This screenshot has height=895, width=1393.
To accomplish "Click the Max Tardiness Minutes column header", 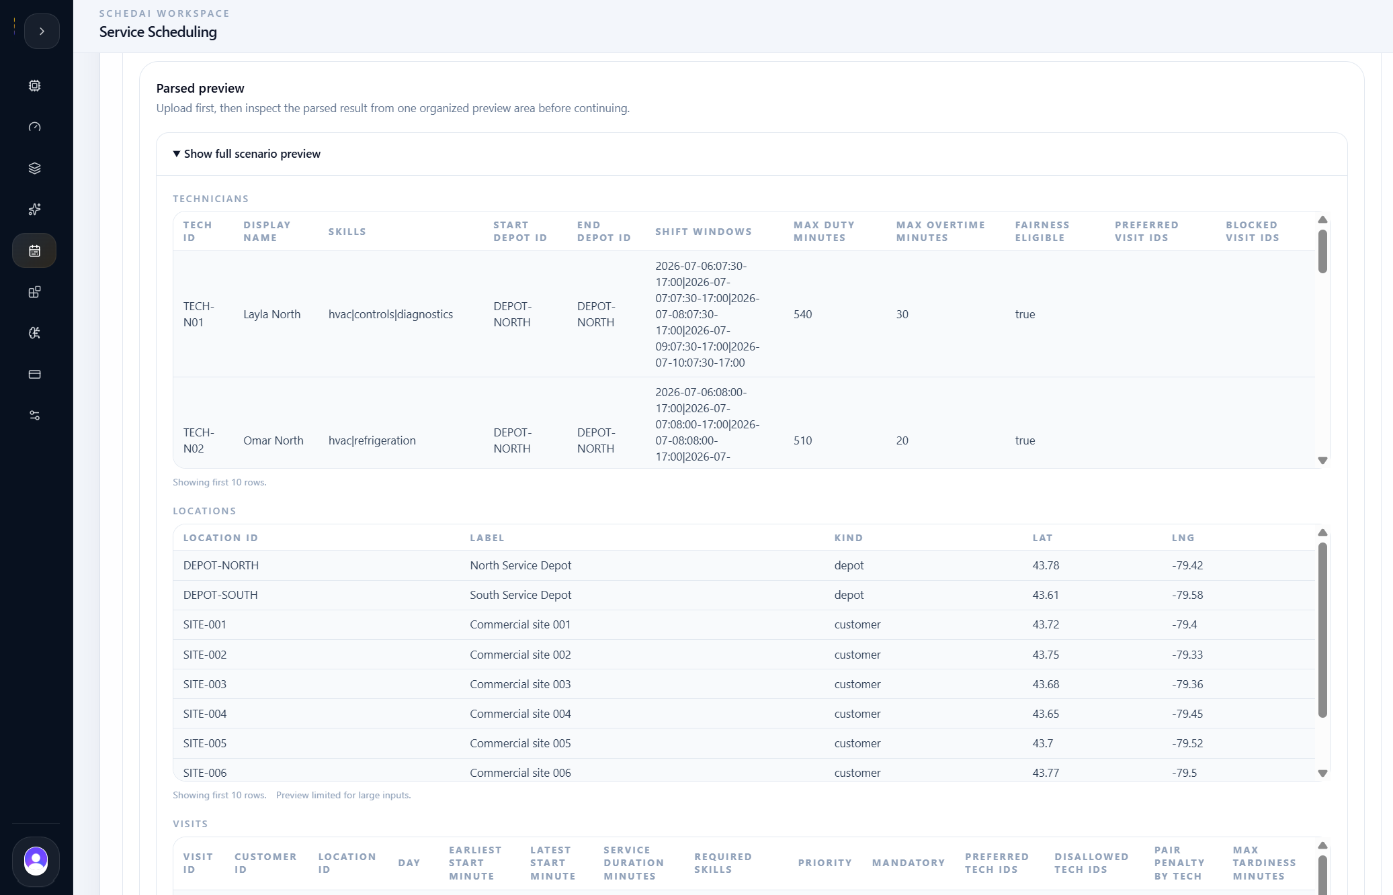I will (x=1264, y=863).
